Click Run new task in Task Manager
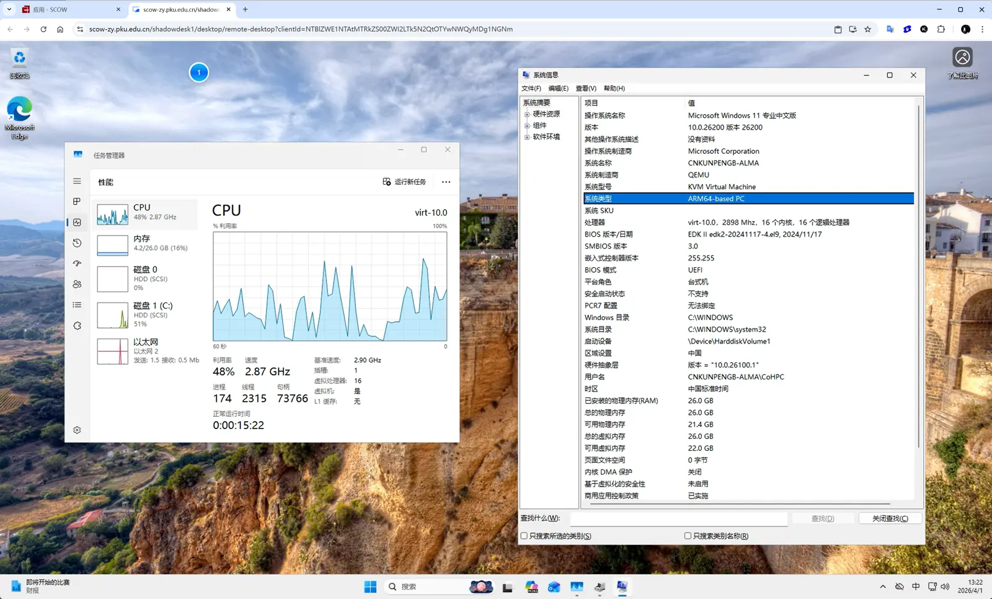Viewport: 992px width, 599px height. click(404, 182)
